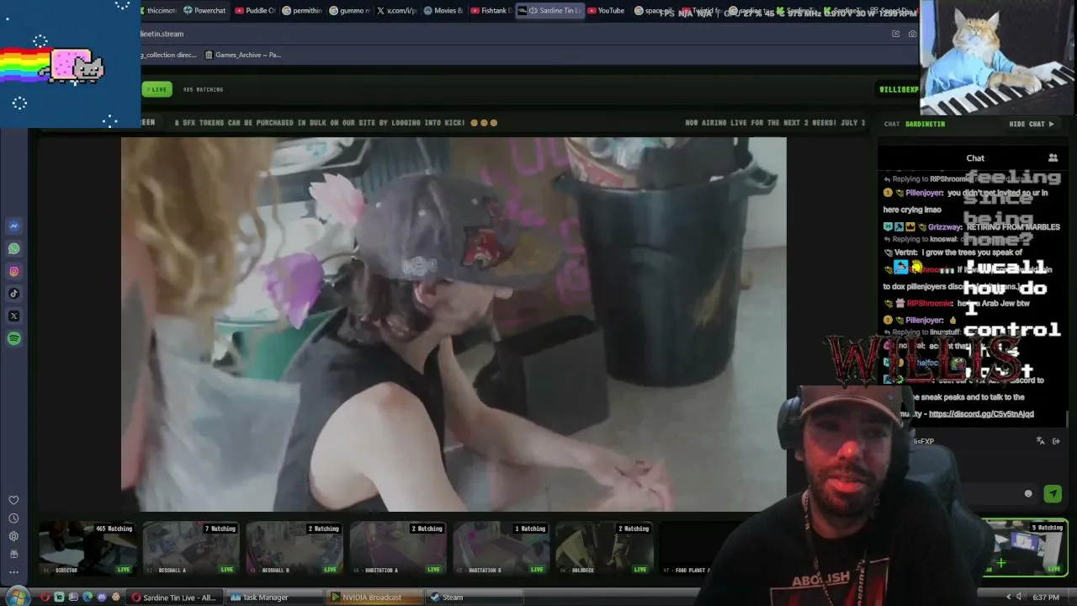Screen dimensions: 1077x606
Task: Open the Sardine Tin Live taskbar window
Action: click(x=174, y=598)
